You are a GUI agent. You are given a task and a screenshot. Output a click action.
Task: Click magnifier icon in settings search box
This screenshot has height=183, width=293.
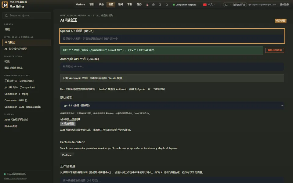(x=6, y=16)
